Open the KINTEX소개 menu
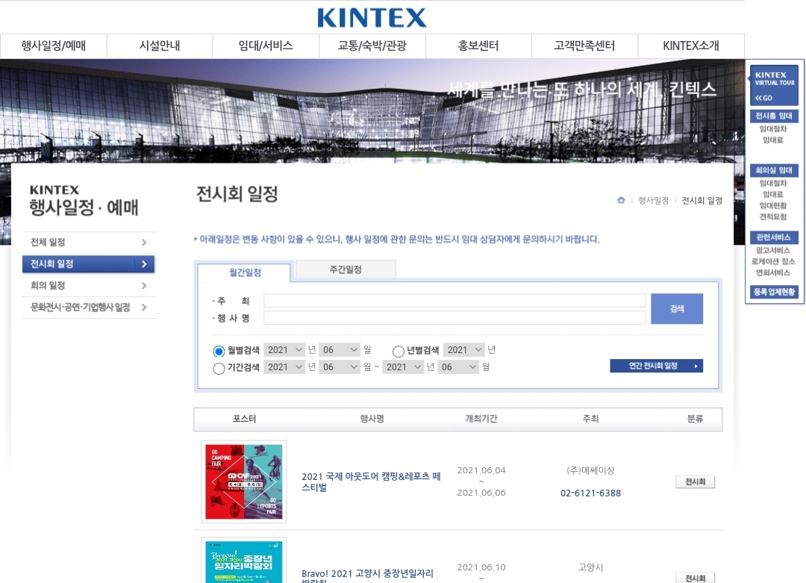Screen dimensions: 806x583 click(691, 46)
